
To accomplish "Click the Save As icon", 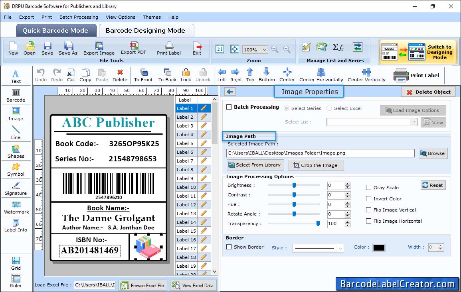I will pos(68,49).
